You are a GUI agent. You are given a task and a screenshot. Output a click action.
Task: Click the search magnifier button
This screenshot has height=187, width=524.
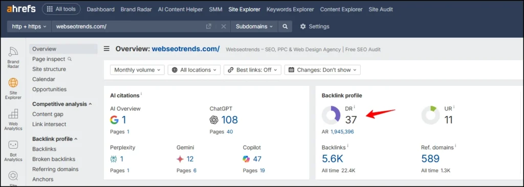click(285, 27)
